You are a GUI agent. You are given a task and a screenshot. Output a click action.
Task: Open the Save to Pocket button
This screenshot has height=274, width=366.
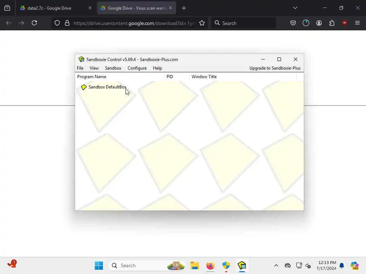pyautogui.click(x=293, y=23)
